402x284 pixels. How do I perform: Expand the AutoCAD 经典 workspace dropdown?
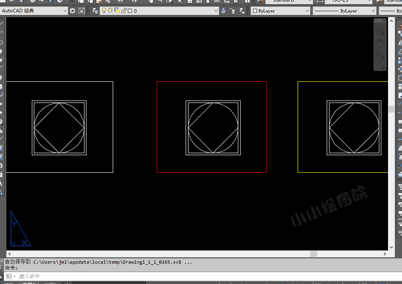[65, 11]
